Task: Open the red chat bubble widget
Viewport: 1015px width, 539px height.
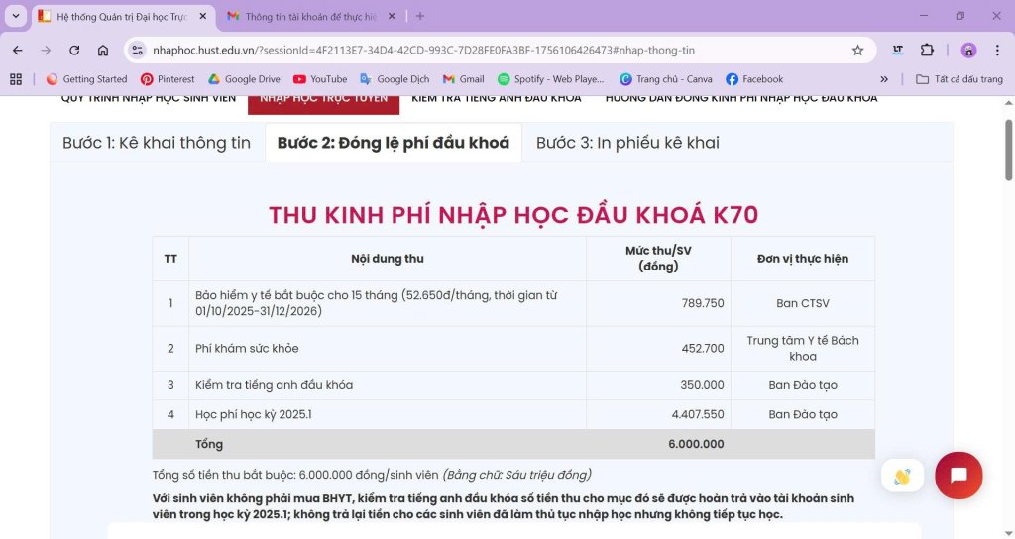Action: pyautogui.click(x=959, y=475)
